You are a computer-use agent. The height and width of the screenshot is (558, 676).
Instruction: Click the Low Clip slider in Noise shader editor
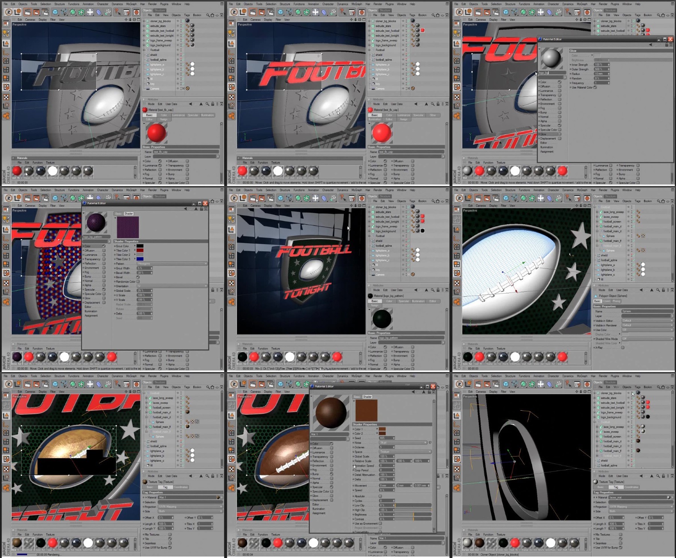pyautogui.click(x=413, y=505)
